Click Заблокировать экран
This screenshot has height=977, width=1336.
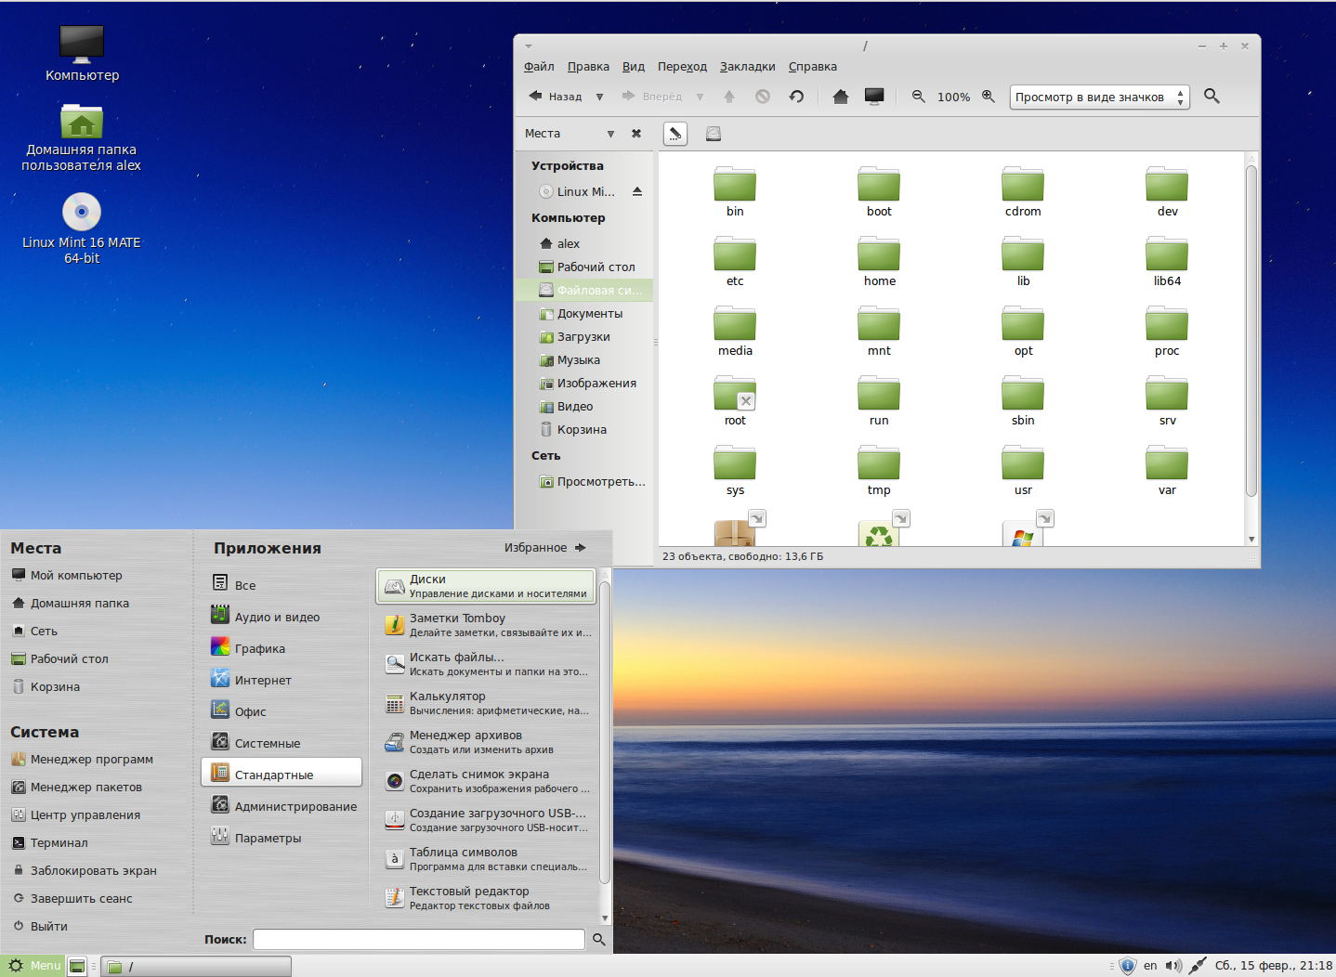coord(84,871)
